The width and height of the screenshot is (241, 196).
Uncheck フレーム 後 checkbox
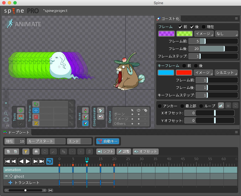tap(192, 27)
